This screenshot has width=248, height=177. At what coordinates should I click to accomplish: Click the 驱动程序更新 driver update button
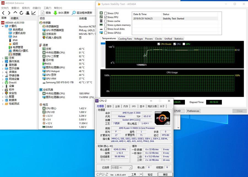(82, 13)
